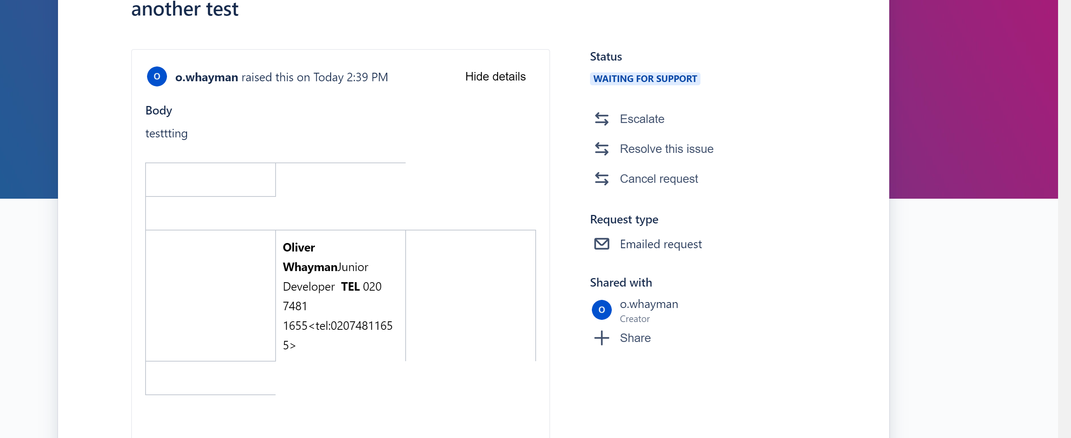The image size is (1071, 438).
Task: Click the Resolve this issue arrows icon
Action: click(601, 149)
